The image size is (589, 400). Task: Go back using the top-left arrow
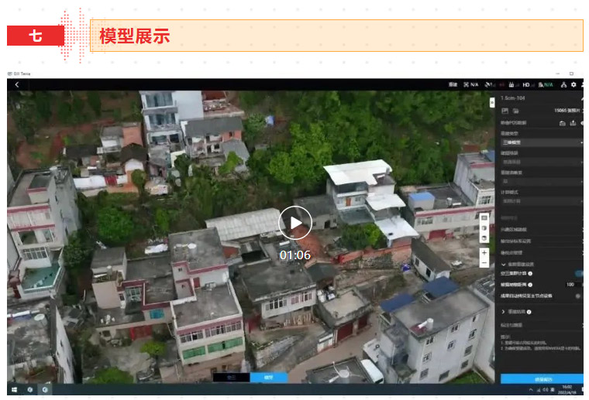pyautogui.click(x=16, y=84)
